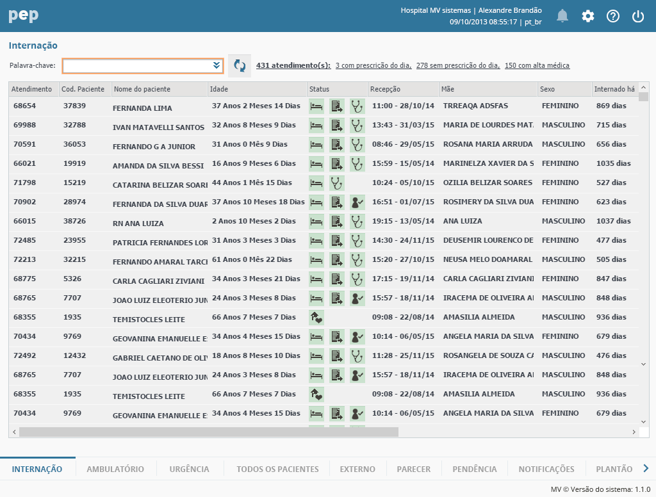Click house heart icon for first TEMISTOCLES LEITE
The image size is (656, 497).
316,318
